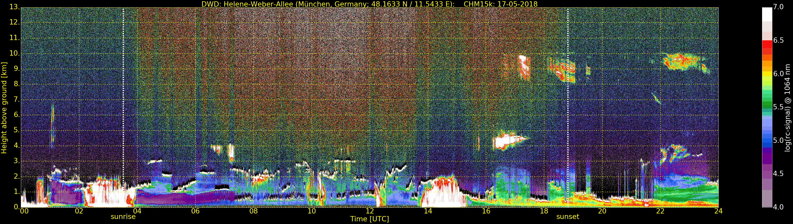Click the Time [UTC] axis label

tap(370, 219)
